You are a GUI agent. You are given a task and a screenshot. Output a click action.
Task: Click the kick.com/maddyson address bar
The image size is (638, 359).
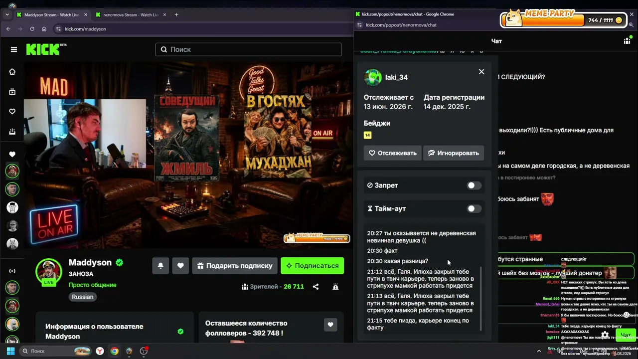[x=199, y=29]
